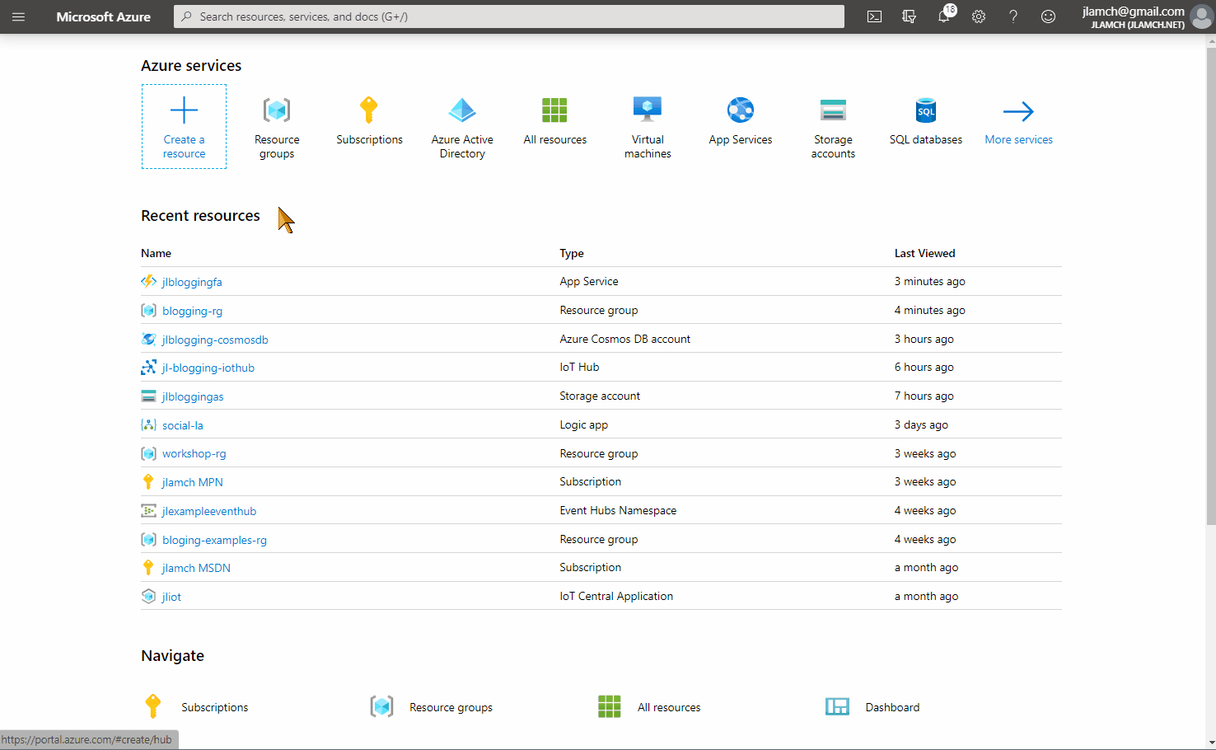The width and height of the screenshot is (1216, 750).
Task: Click the Last Viewed column header
Action: click(x=924, y=253)
